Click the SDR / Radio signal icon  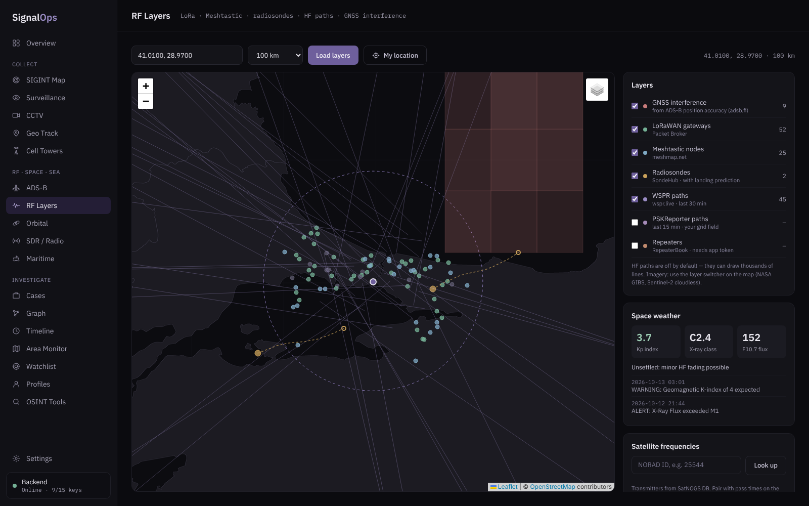click(16, 241)
